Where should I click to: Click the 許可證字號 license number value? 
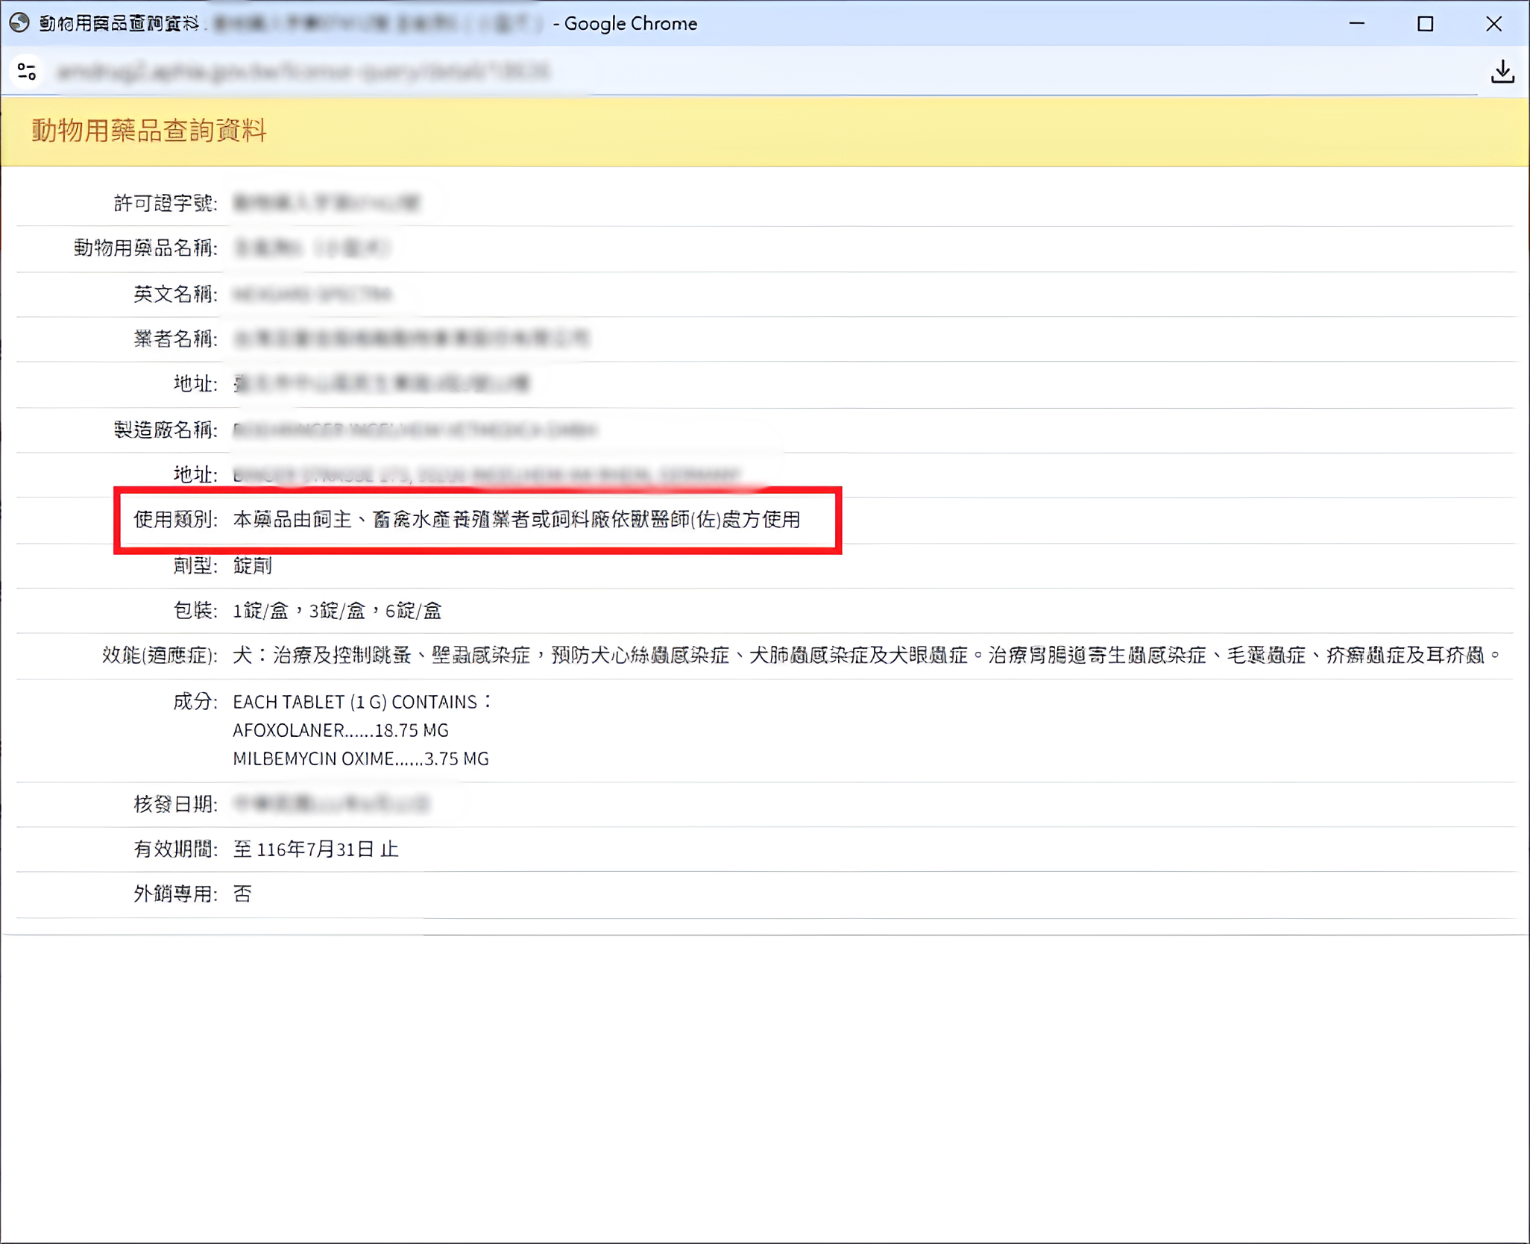pyautogui.click(x=328, y=203)
